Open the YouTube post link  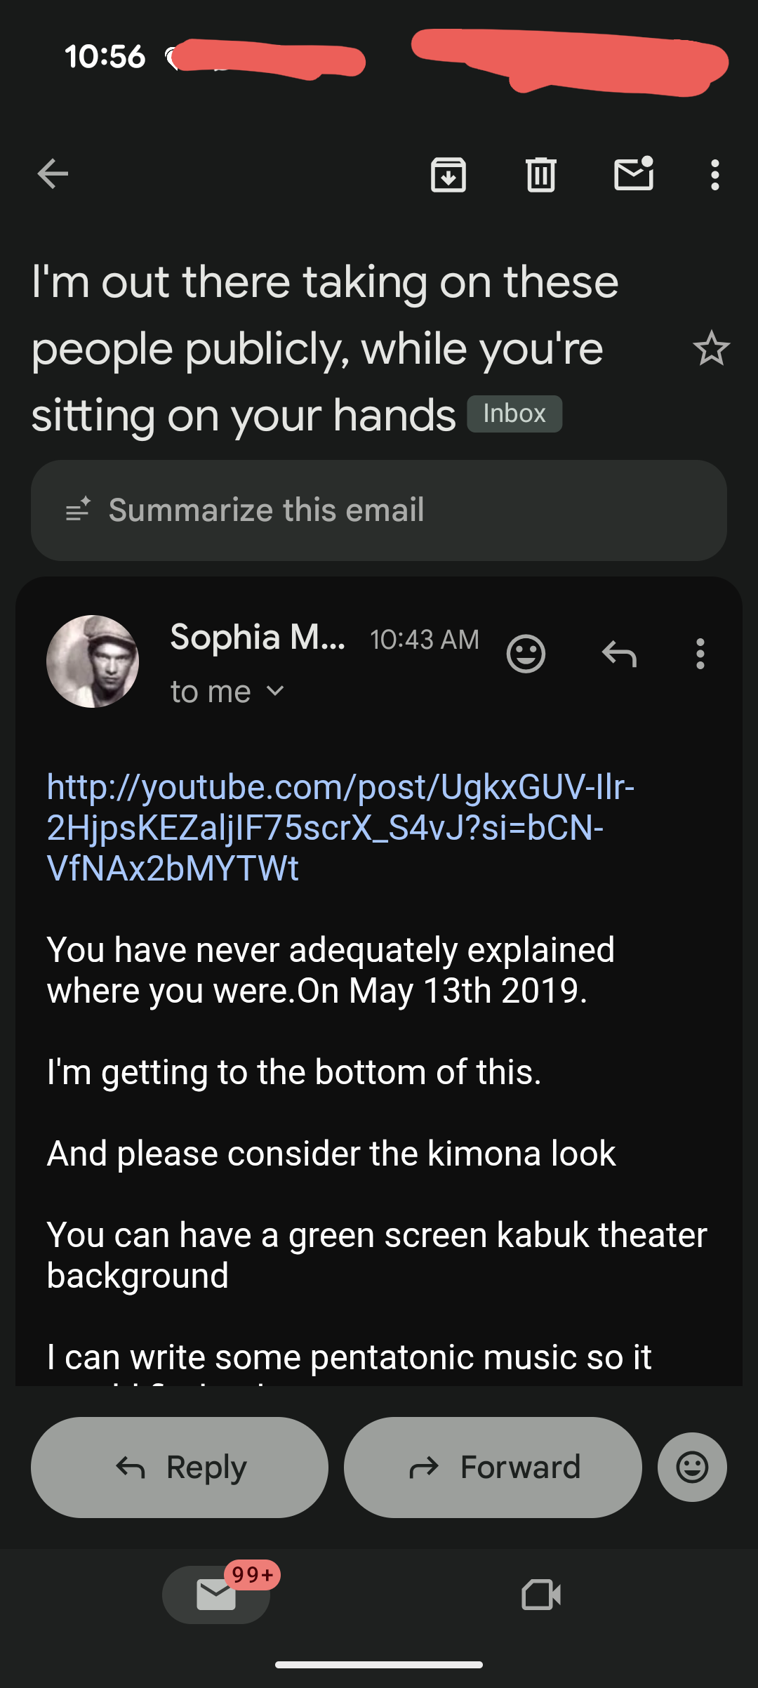pos(340,827)
